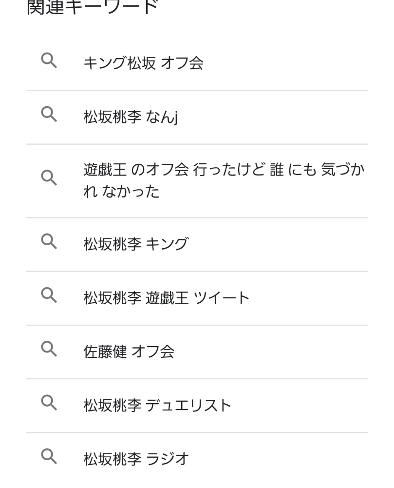Image resolution: width=394 pixels, height=488 pixels.
Task: Click the wrapped second line れ なかった
Action: coord(122,192)
